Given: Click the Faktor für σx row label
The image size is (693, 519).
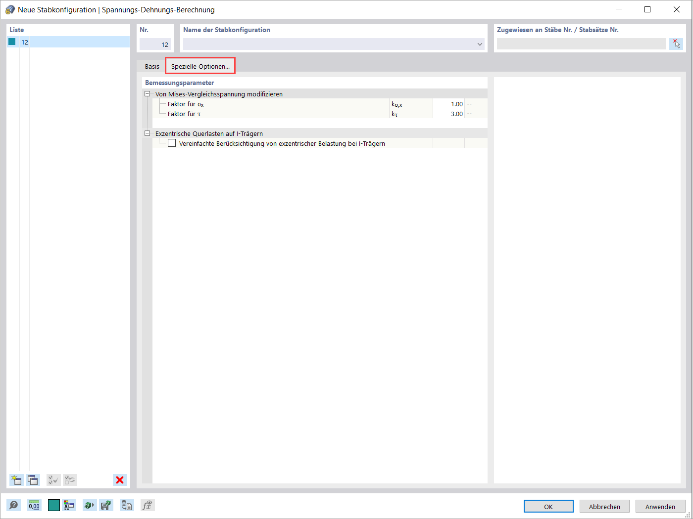Looking at the screenshot, I should tap(186, 104).
